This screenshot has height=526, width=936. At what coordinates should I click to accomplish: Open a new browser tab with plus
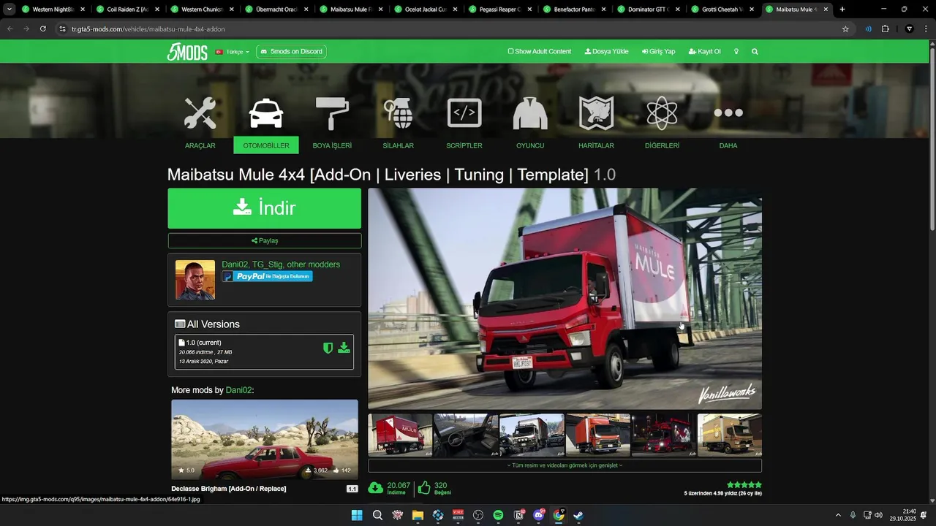[x=842, y=9]
